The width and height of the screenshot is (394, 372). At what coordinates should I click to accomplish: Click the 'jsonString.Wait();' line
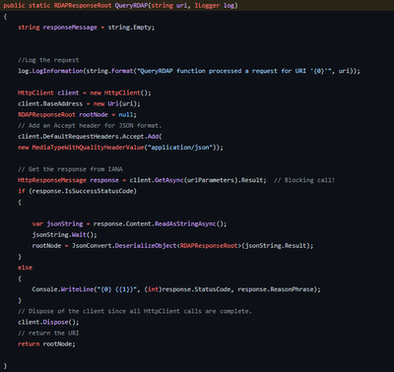pyautogui.click(x=65, y=235)
